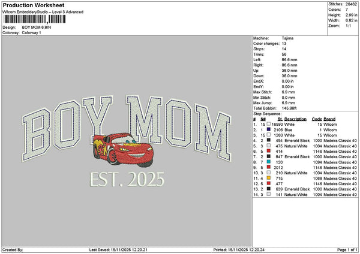Click the Colors value "7"
The image size is (360, 254).
pyautogui.click(x=347, y=10)
